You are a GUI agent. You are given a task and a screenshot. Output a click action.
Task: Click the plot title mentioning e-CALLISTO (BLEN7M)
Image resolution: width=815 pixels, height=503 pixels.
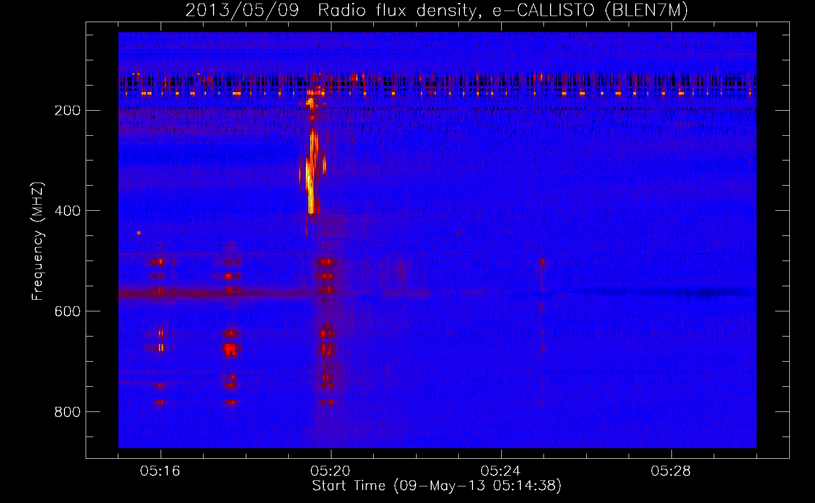pos(436,11)
